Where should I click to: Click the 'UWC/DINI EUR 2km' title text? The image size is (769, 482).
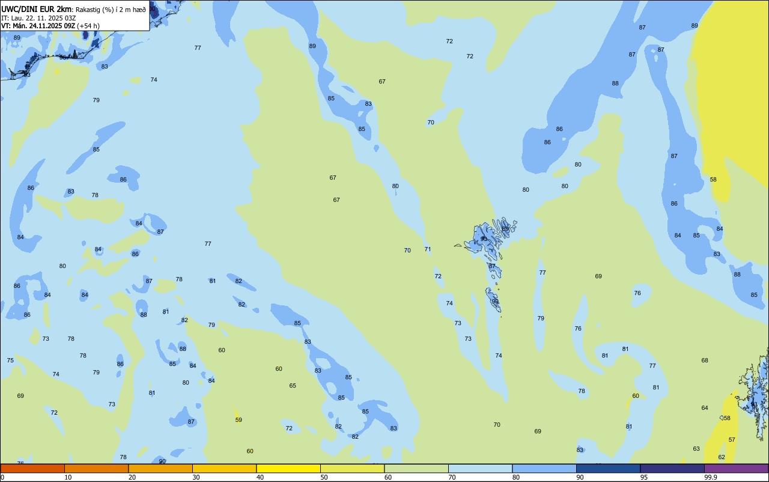pyautogui.click(x=36, y=9)
